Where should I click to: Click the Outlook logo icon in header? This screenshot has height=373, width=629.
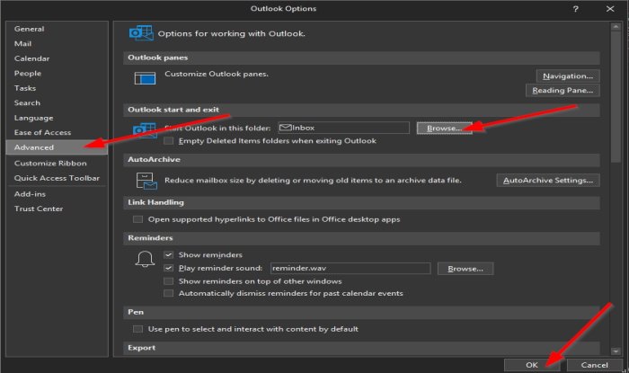click(x=141, y=33)
